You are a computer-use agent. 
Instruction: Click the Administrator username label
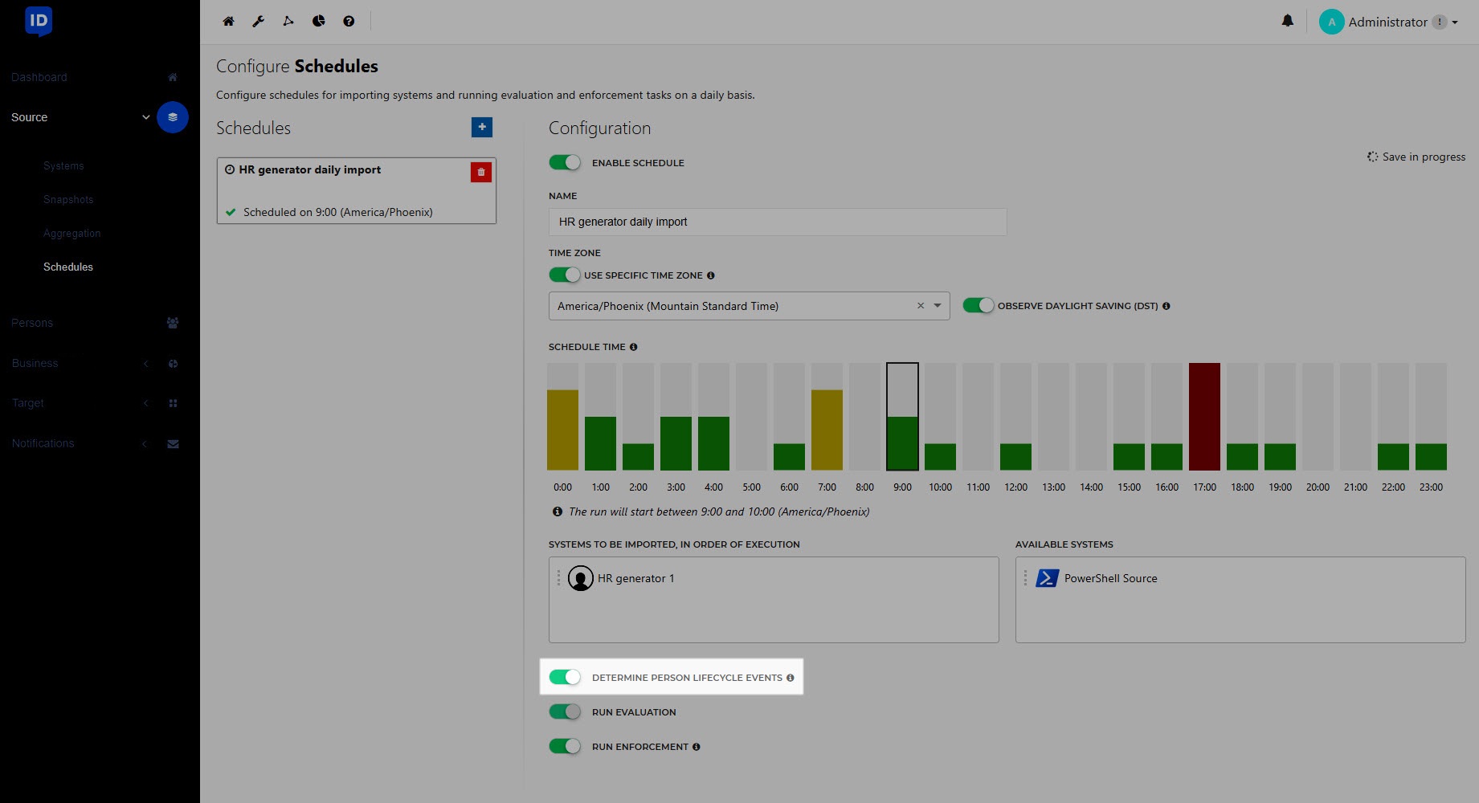pyautogui.click(x=1387, y=22)
